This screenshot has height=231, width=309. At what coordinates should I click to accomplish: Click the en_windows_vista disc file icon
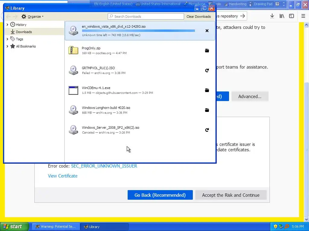click(73, 31)
